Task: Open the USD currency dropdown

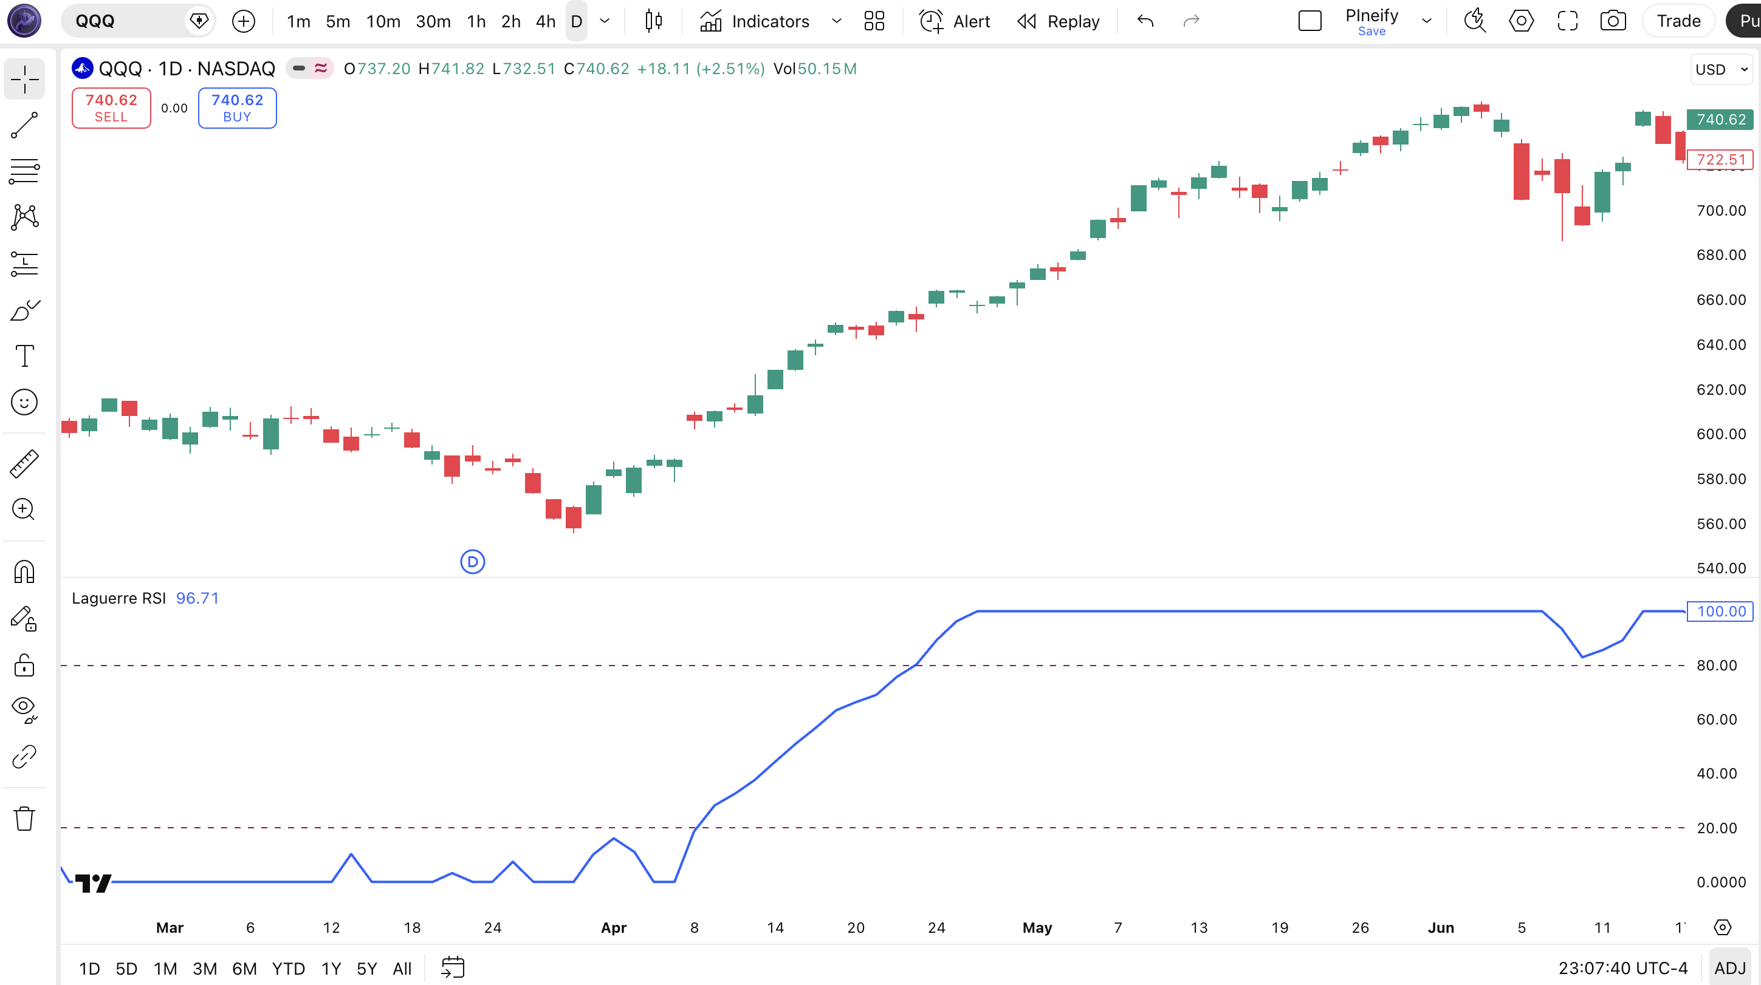Action: (1722, 70)
